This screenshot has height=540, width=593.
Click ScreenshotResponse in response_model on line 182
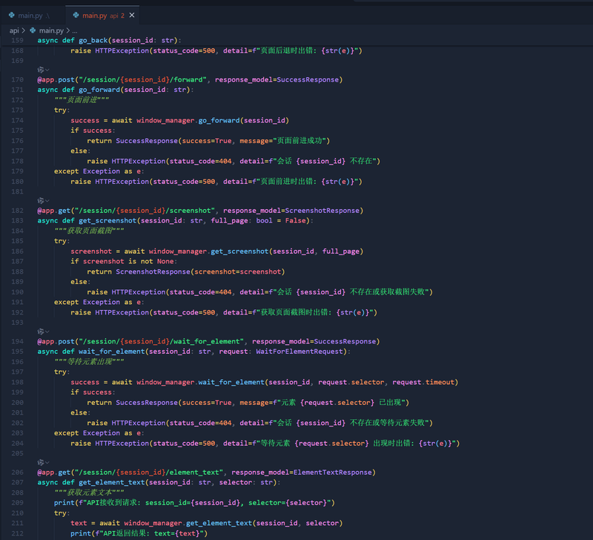point(322,211)
